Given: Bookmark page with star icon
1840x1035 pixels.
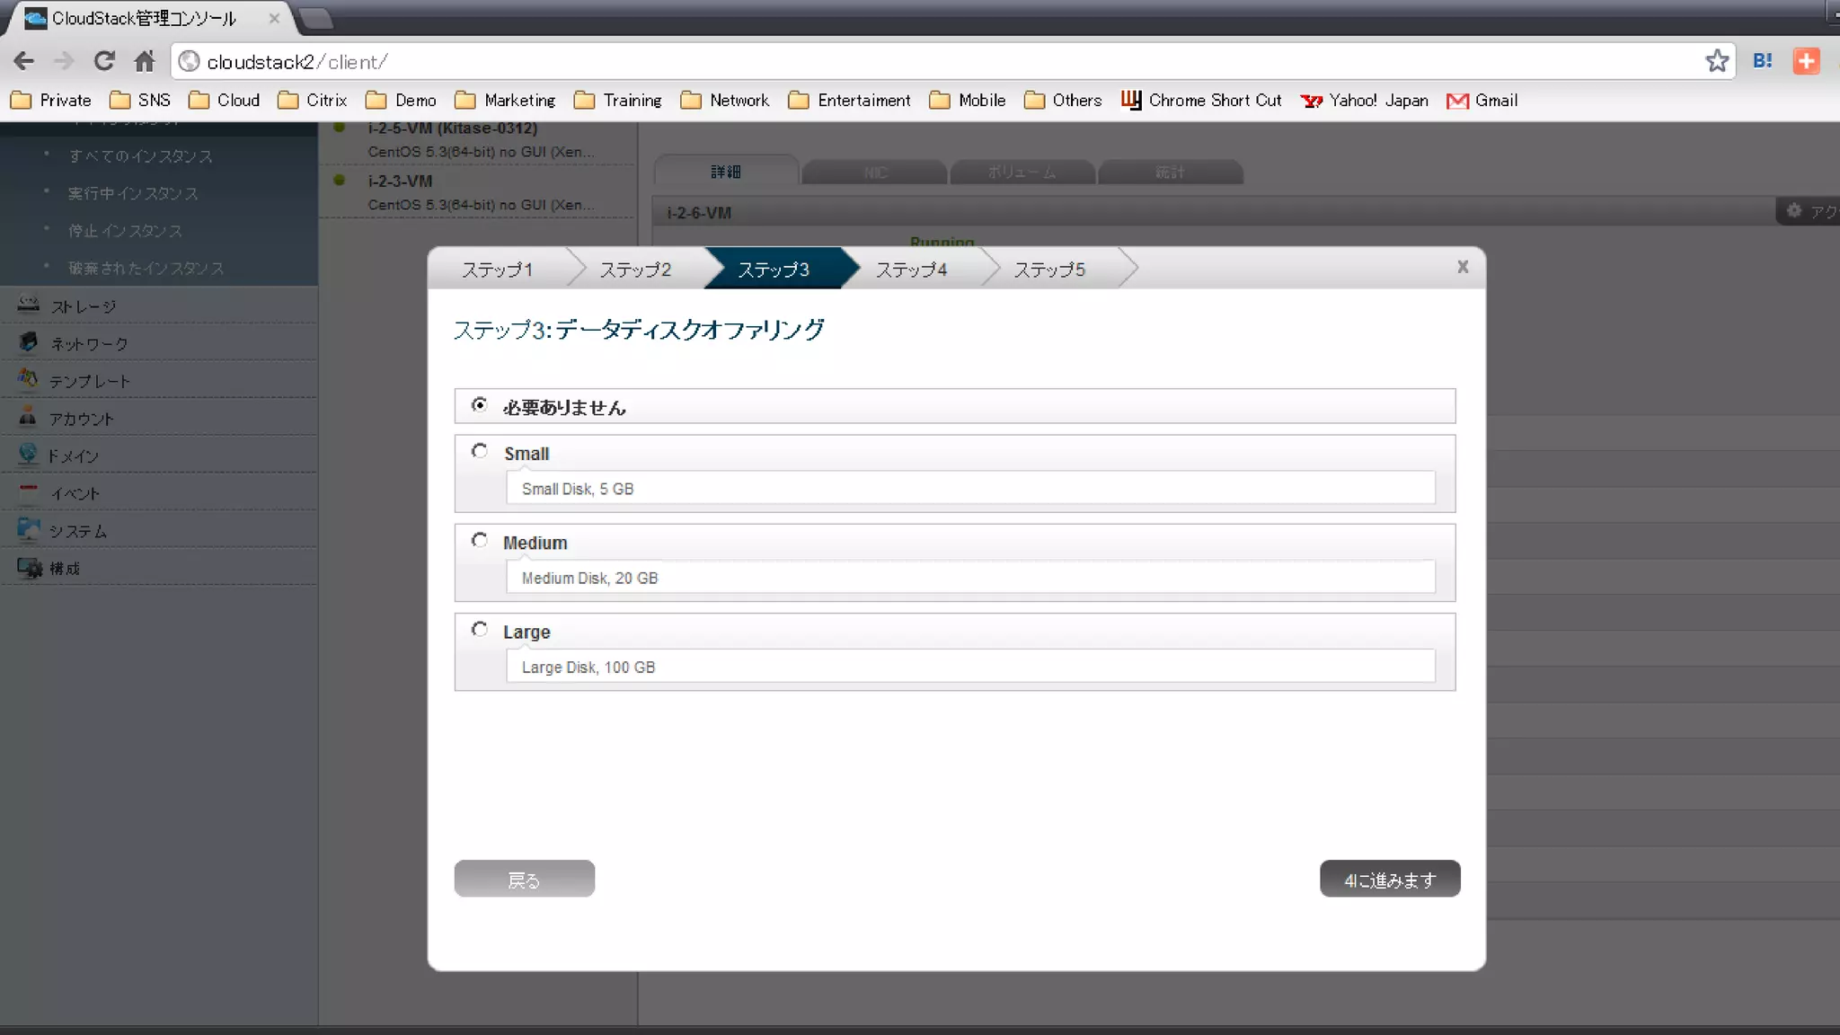Looking at the screenshot, I should tap(1717, 61).
